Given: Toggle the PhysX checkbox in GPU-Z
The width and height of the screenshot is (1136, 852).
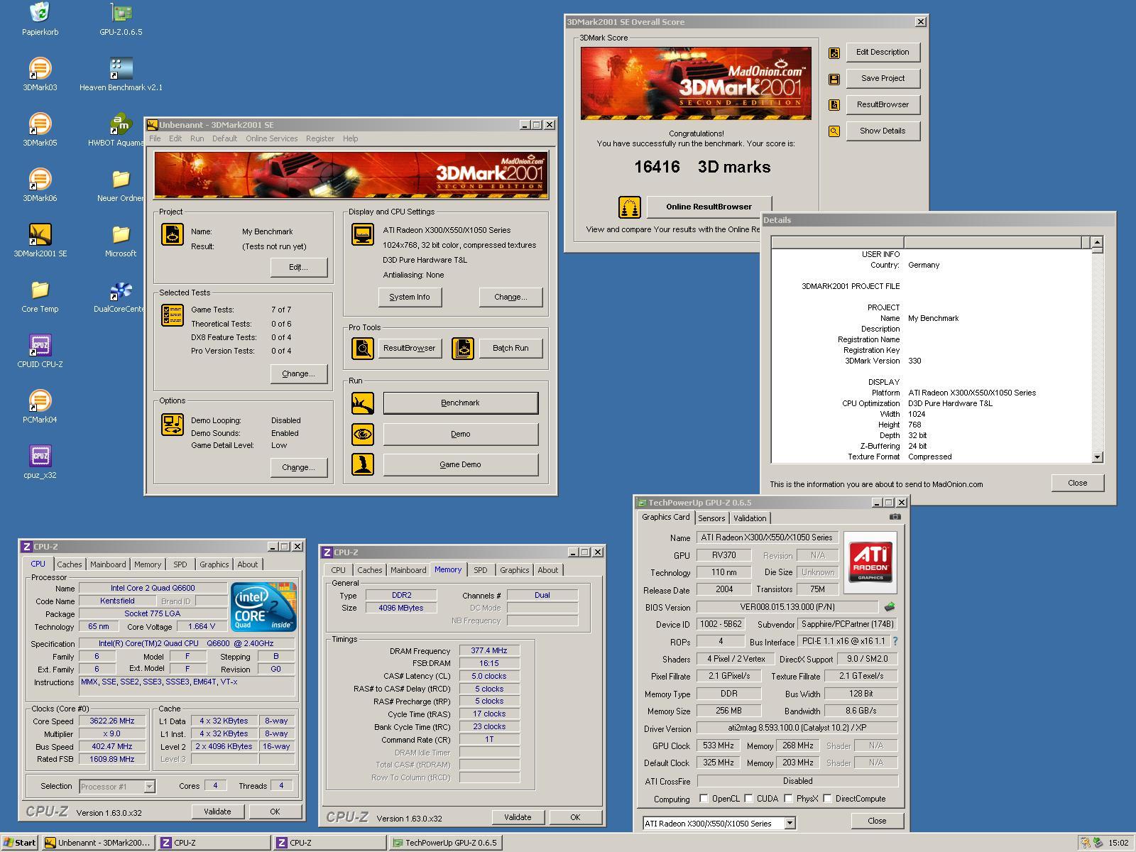Looking at the screenshot, I should pyautogui.click(x=788, y=798).
